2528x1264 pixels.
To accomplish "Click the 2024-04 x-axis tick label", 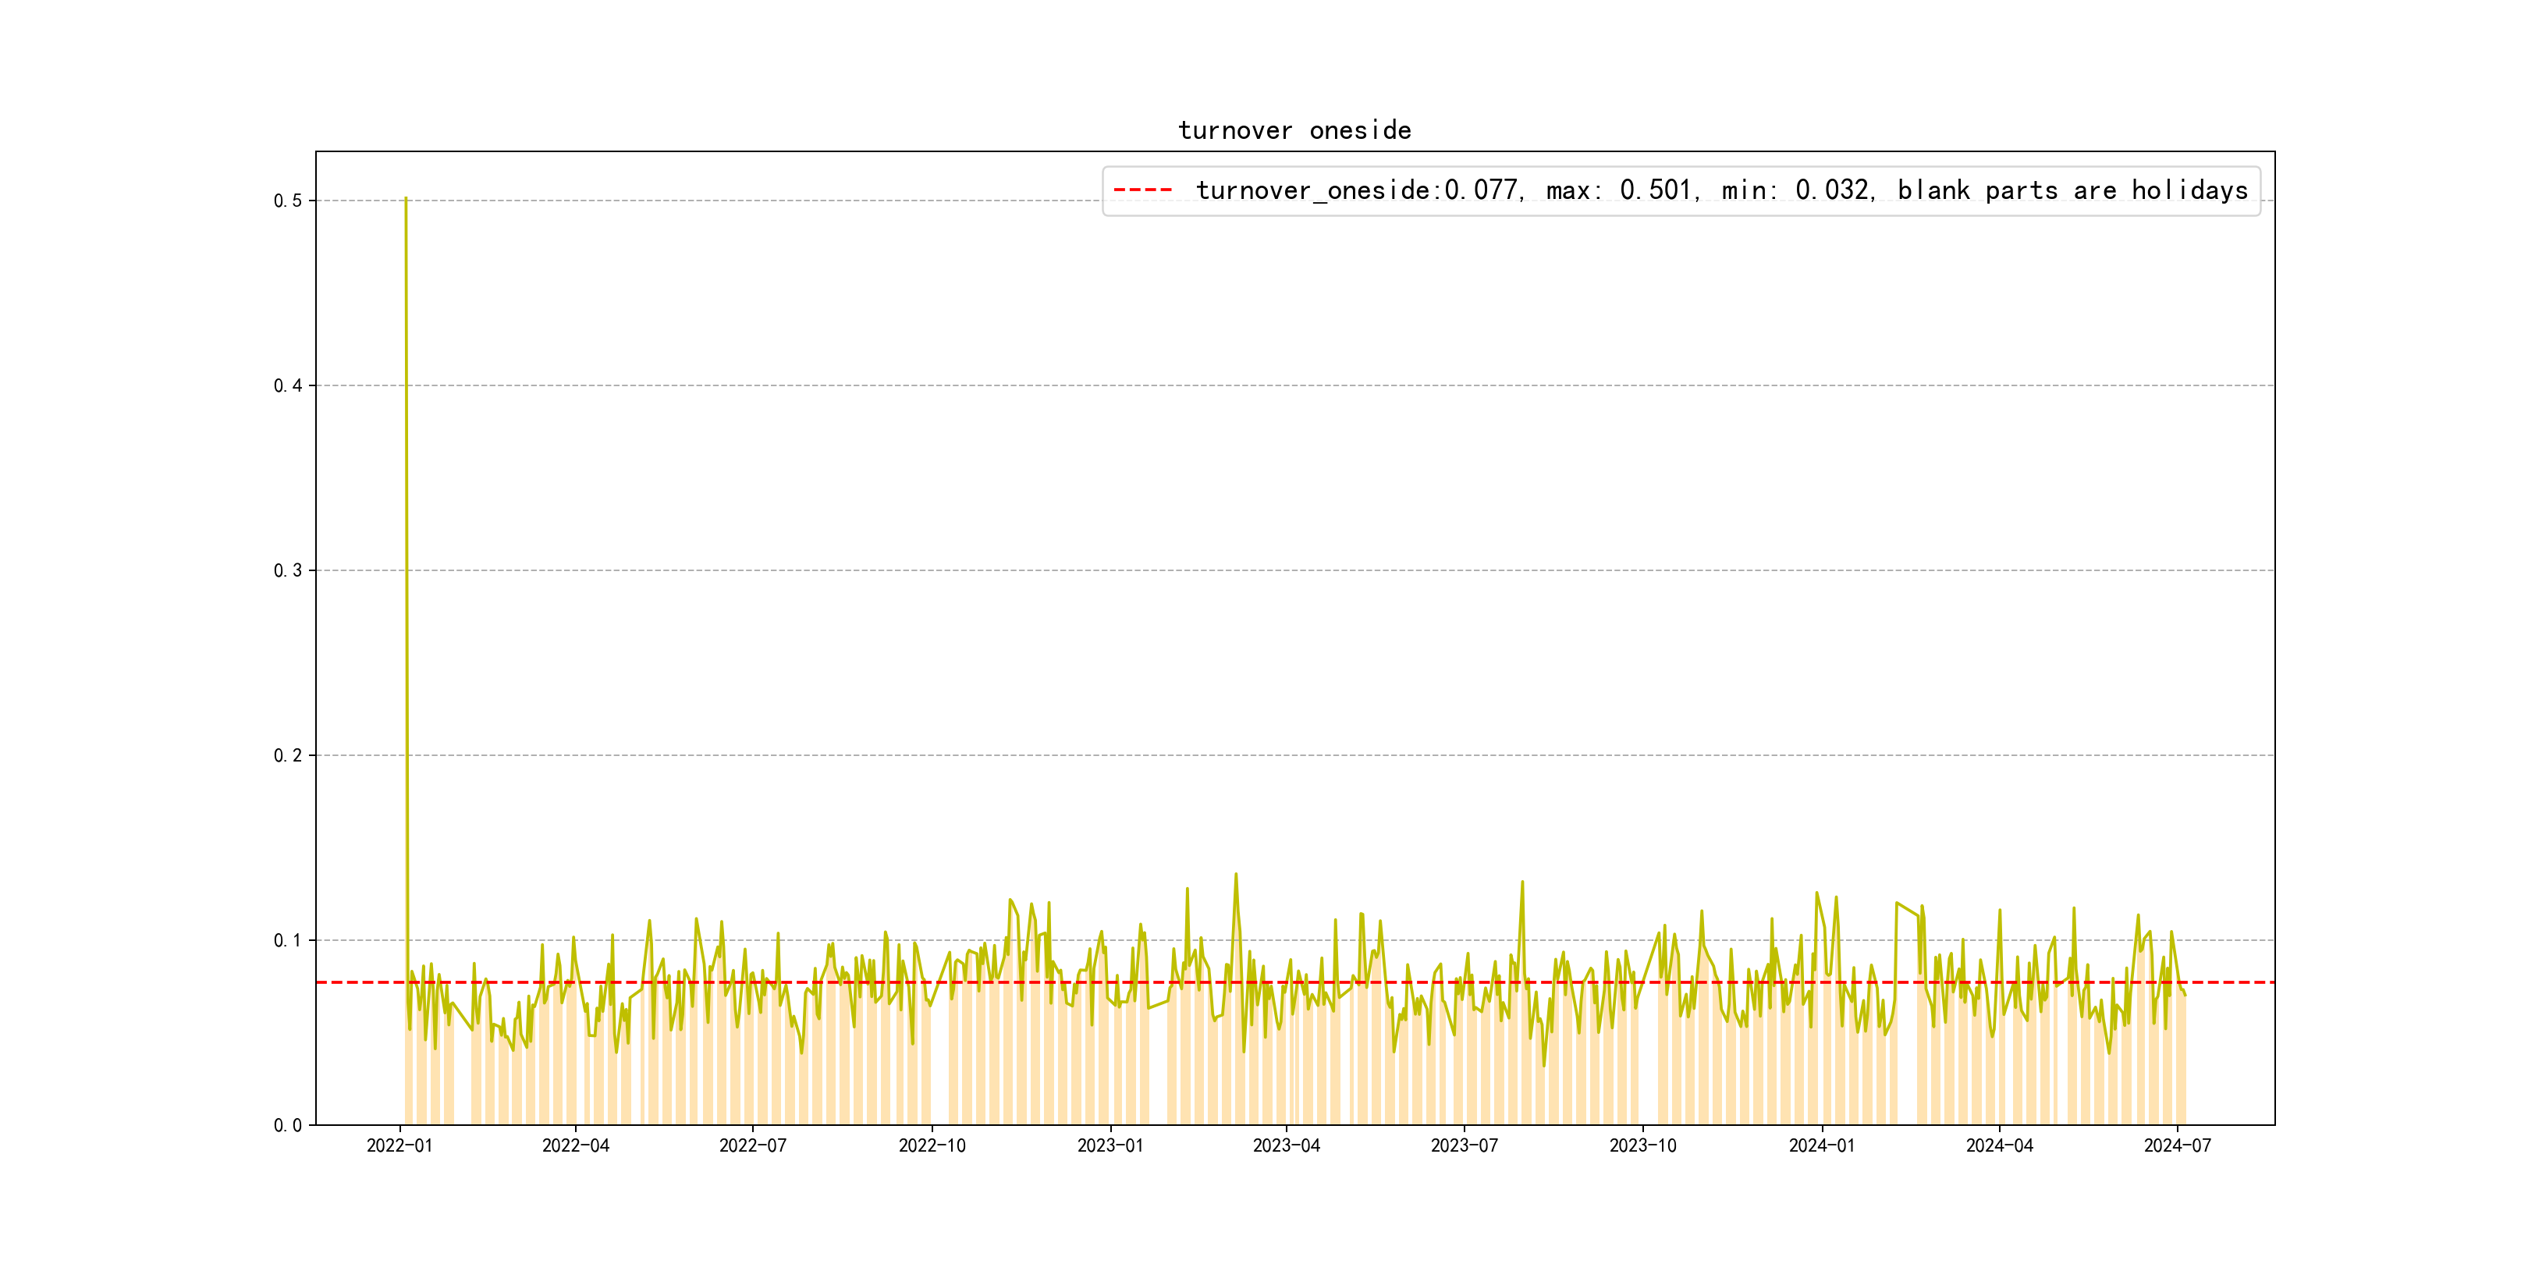I will (x=1999, y=1145).
